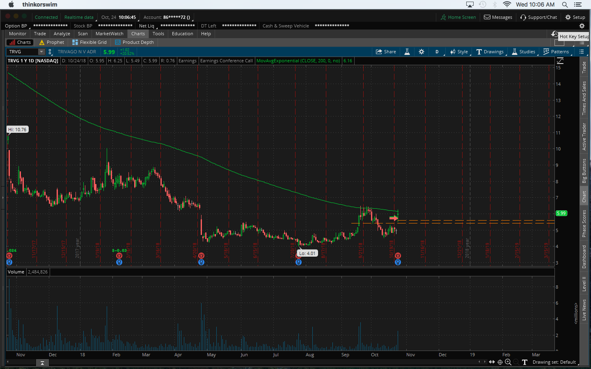Open the Drawings tools menu
The width and height of the screenshot is (591, 369).
(x=490, y=52)
